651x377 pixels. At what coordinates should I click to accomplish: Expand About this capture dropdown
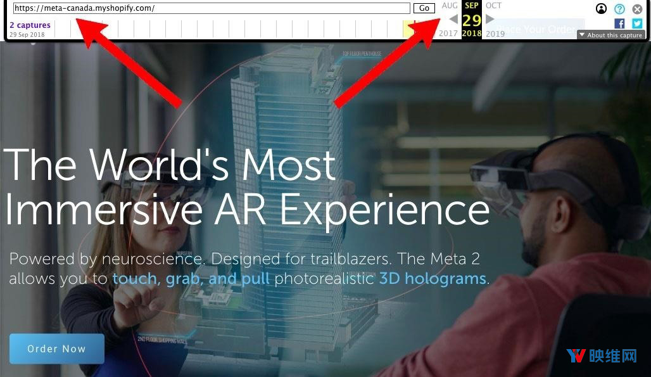[610, 35]
